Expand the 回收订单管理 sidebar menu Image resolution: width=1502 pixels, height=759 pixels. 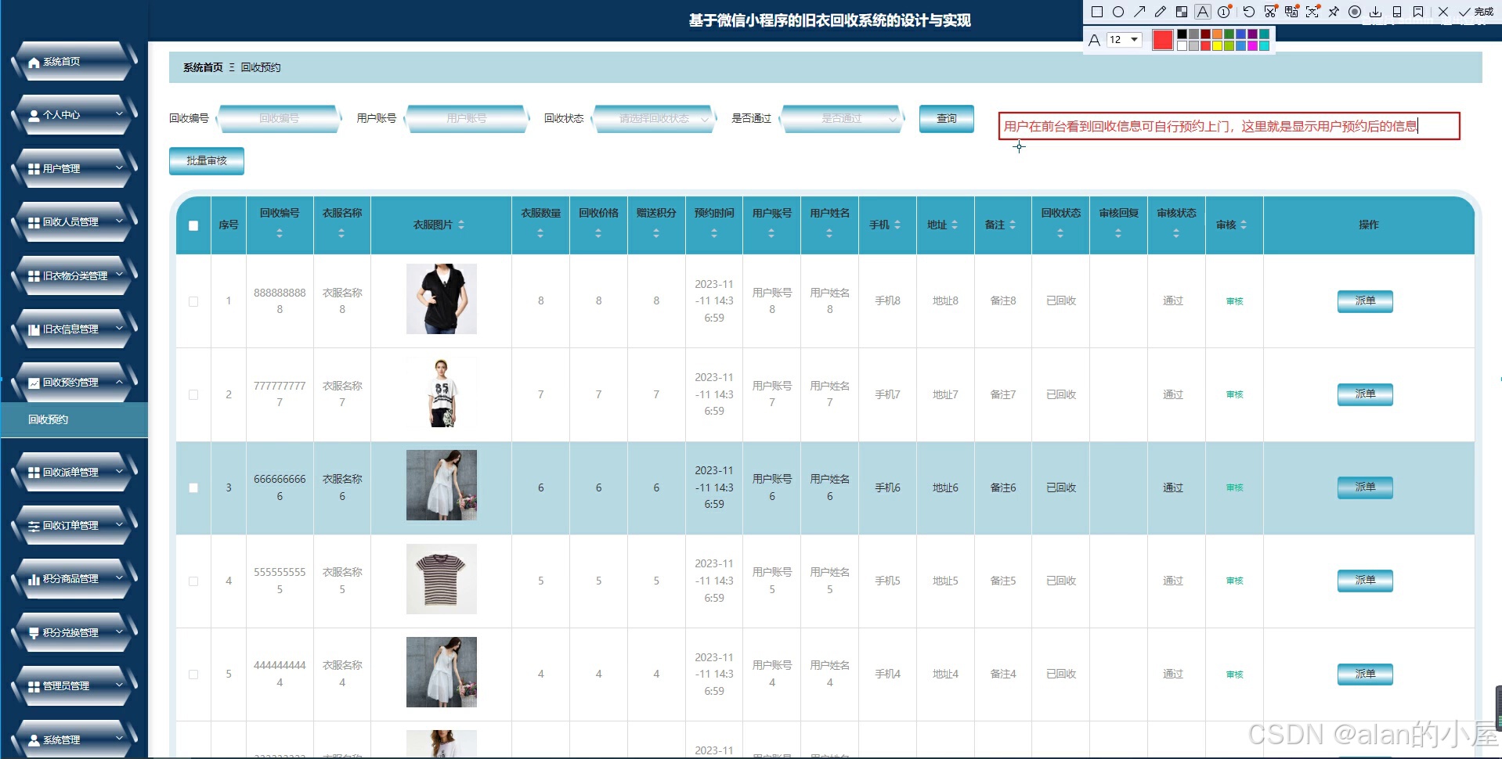tap(74, 526)
